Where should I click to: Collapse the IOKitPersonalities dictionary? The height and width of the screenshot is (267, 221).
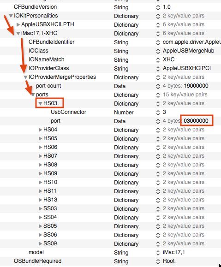click(x=11, y=16)
